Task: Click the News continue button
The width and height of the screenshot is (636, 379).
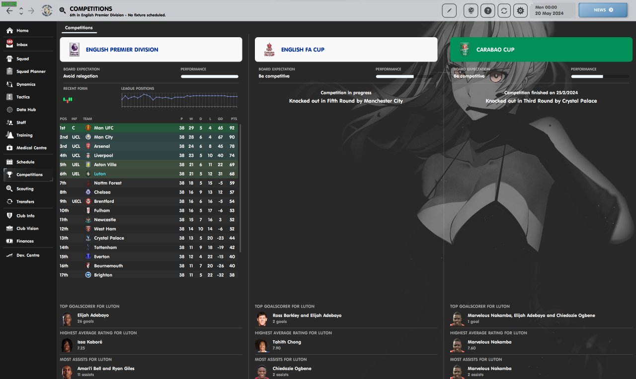Action: click(603, 10)
